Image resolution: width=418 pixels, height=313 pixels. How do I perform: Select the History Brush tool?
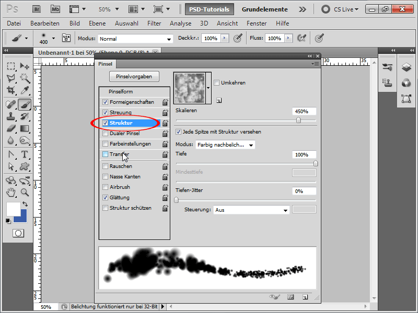click(25, 116)
